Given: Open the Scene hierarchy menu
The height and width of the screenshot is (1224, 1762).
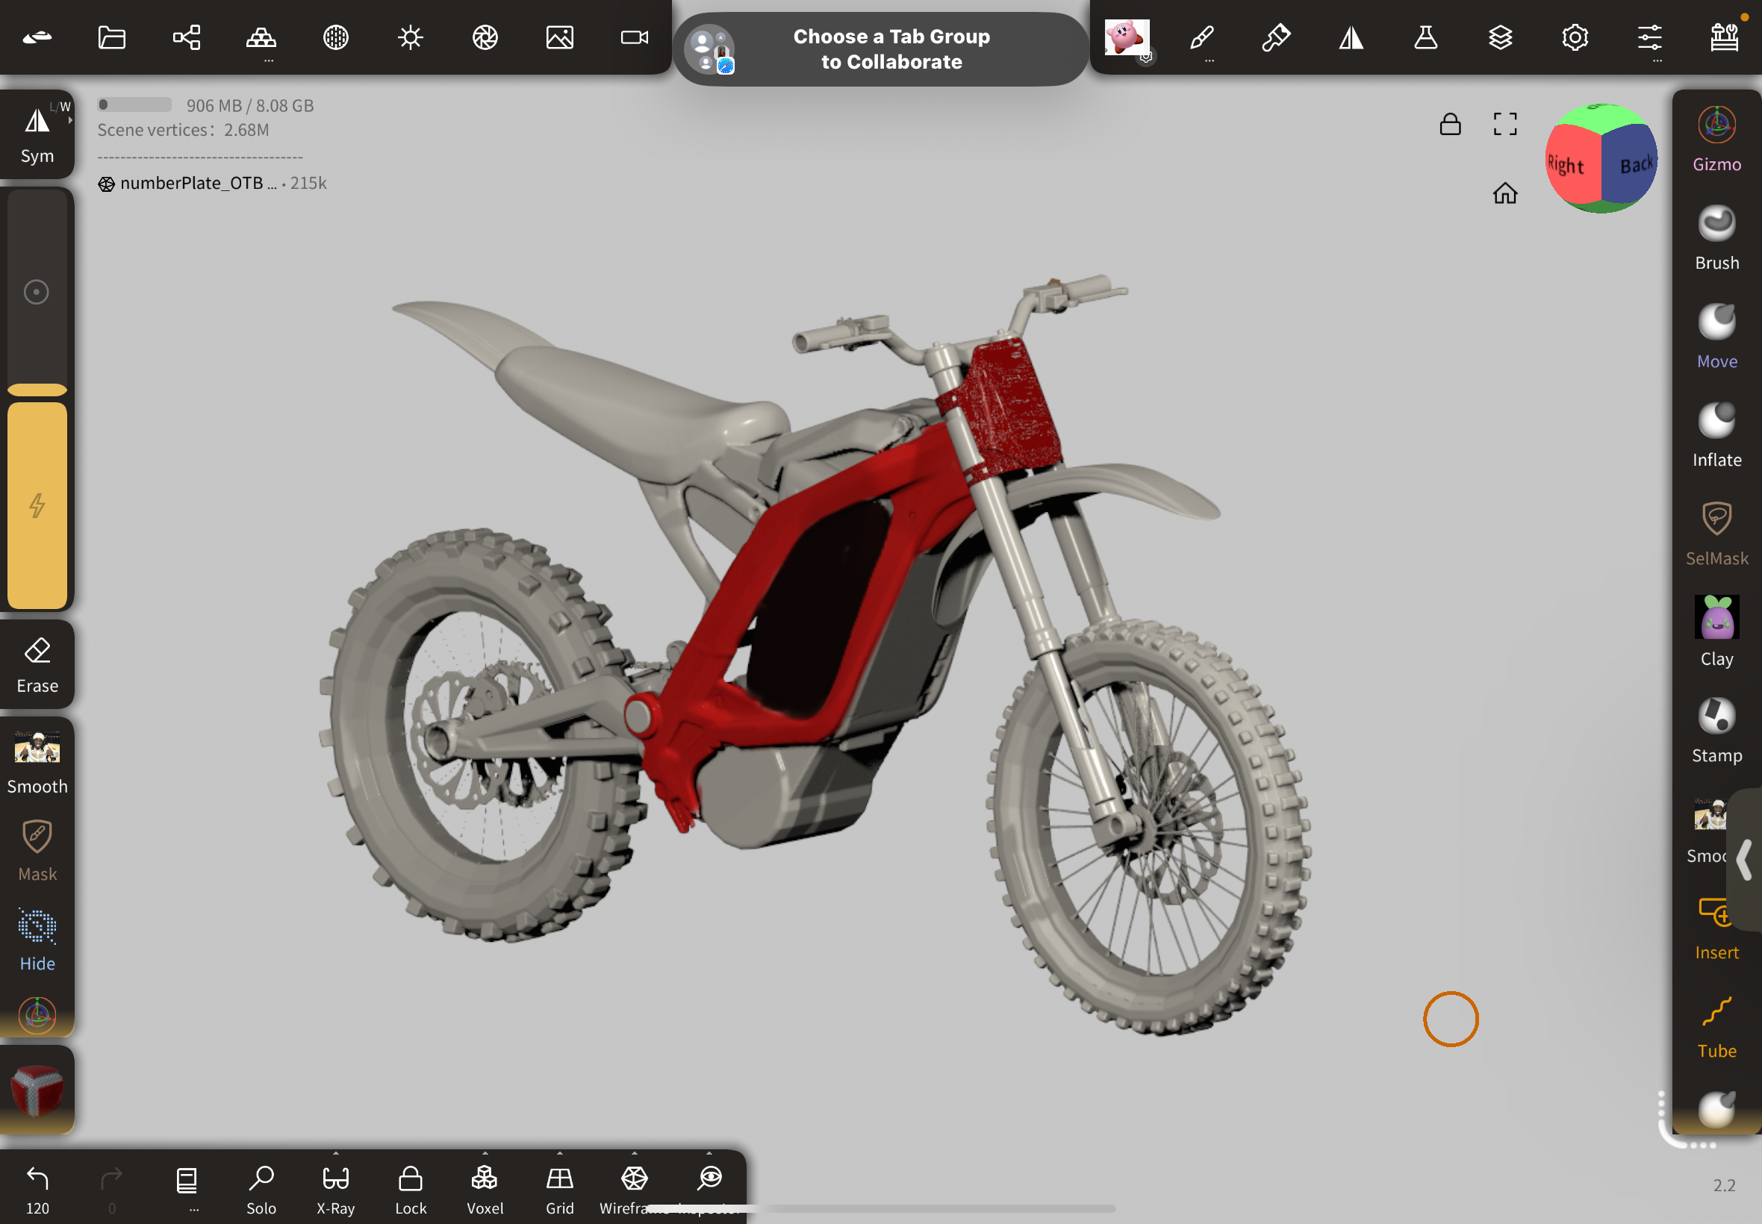Looking at the screenshot, I should (x=187, y=37).
